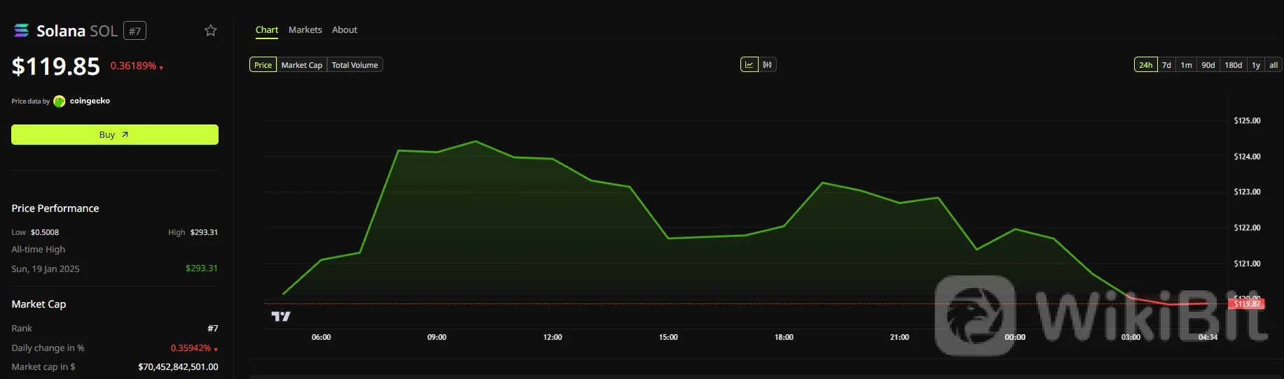Click the TradingView logo on chart
Screen dimensions: 1284x379
coord(281,316)
